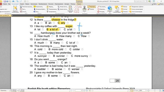Click the Импорт comments button
164x92 pixels.
pyautogui.click(x=124, y=7)
